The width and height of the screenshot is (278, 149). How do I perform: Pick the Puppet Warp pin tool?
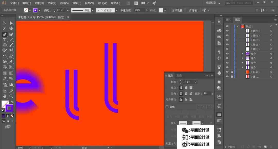point(11,62)
